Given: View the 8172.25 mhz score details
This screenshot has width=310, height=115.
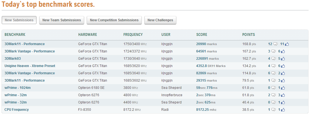Looking at the screenshot, I should pyautogui.click(x=206, y=110).
